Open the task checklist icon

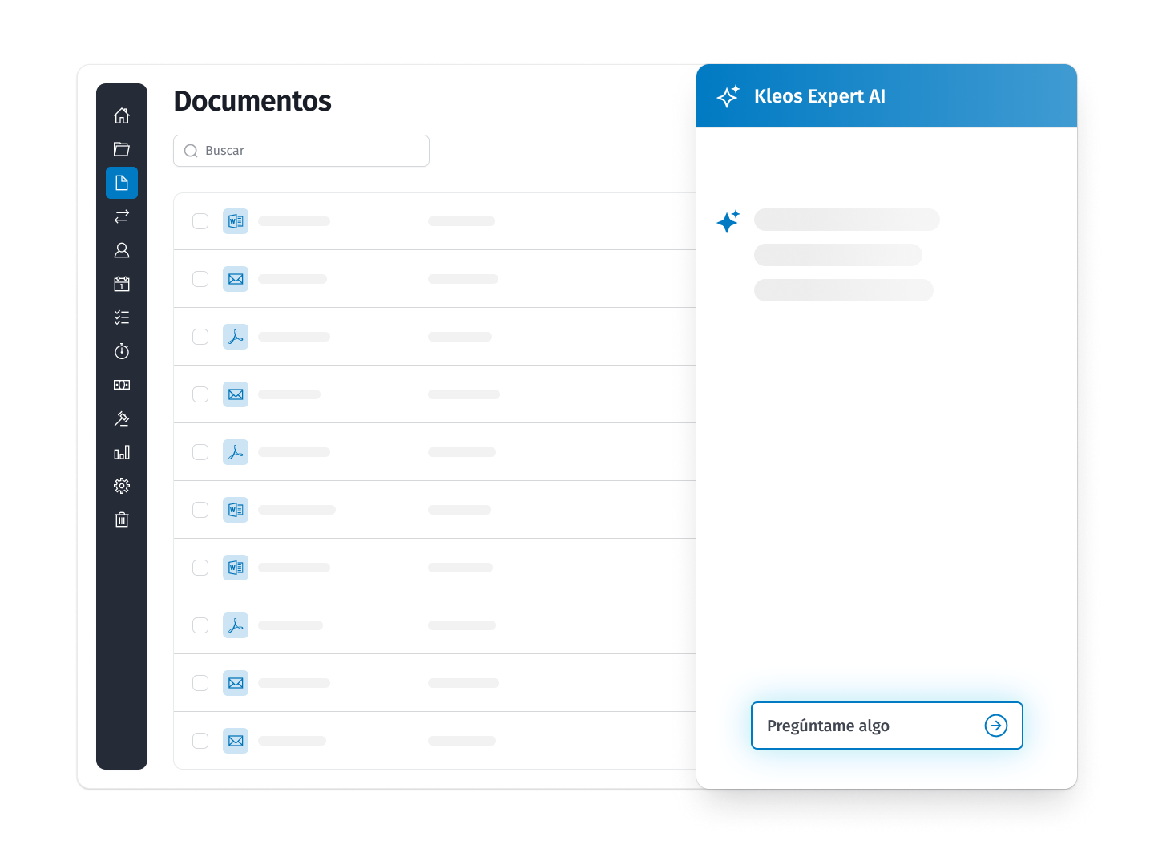[122, 317]
